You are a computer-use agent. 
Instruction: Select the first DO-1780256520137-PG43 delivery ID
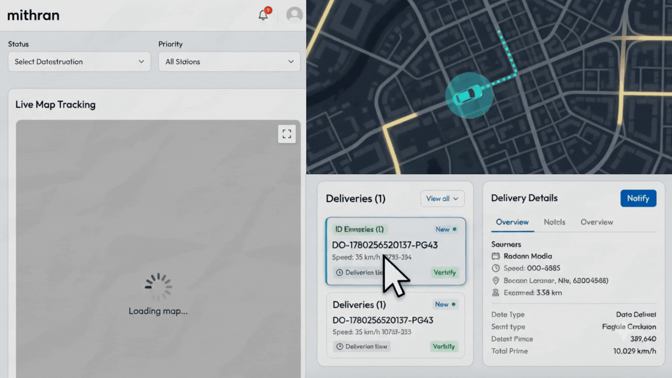click(x=385, y=245)
